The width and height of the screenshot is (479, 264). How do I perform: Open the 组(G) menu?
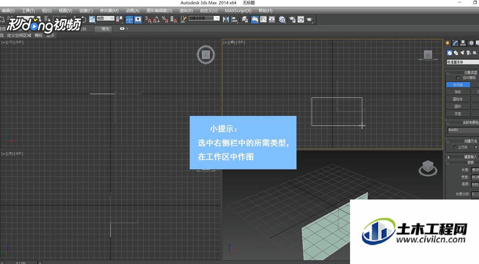47,11
